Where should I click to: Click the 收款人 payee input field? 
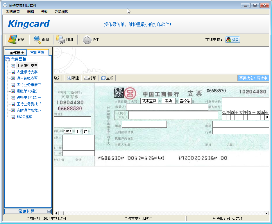point(167,107)
